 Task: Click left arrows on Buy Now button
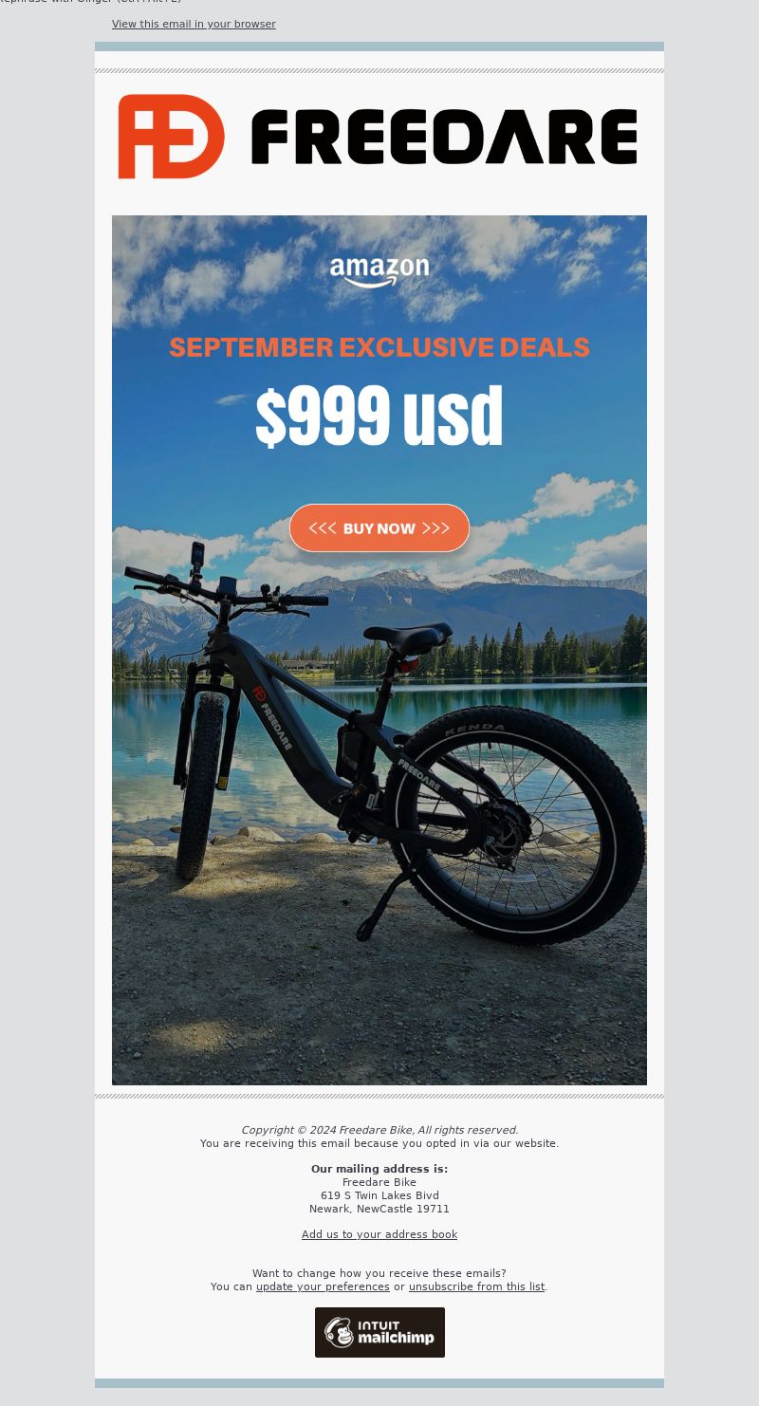point(323,528)
